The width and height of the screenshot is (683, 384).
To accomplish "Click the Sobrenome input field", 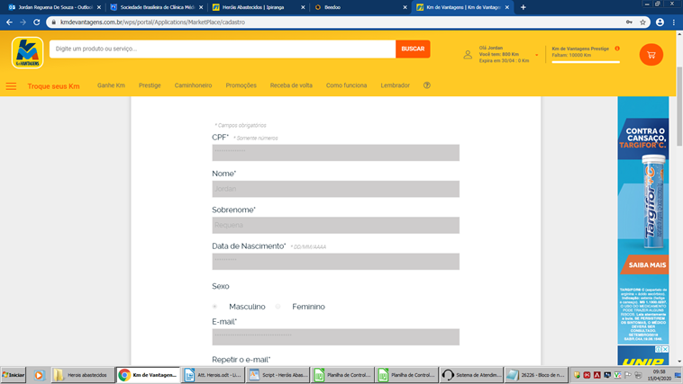I will pos(335,225).
